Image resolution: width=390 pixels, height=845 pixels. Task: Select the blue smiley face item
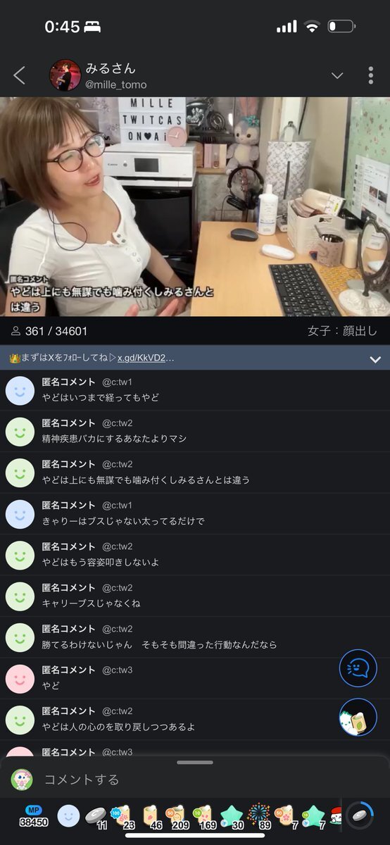[x=68, y=816]
